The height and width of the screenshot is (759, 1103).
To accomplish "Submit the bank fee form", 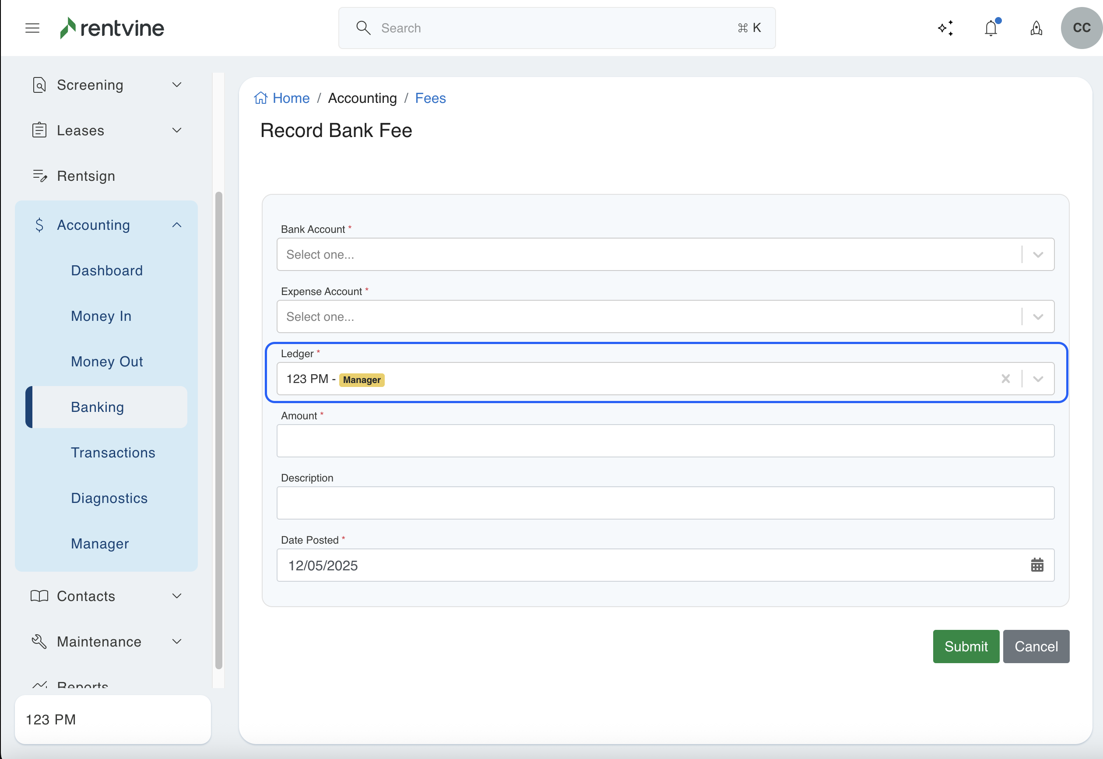I will (x=966, y=647).
